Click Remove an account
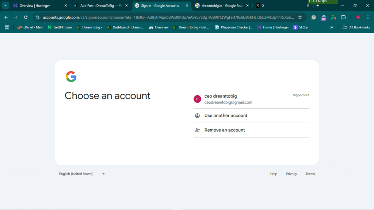Viewport: 374px width, 210px height. pyautogui.click(x=224, y=130)
